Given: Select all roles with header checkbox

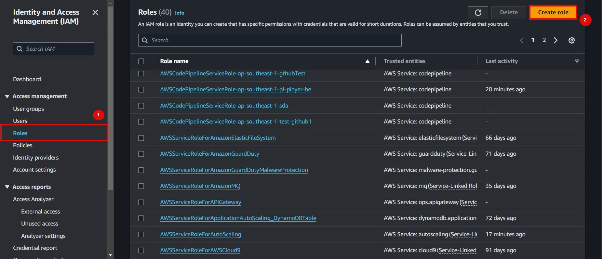Looking at the screenshot, I should [141, 61].
